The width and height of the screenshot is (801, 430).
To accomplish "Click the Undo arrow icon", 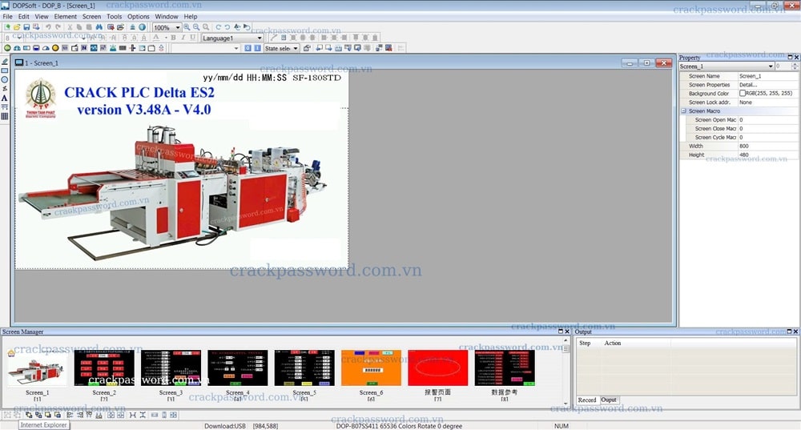I will pyautogui.click(x=47, y=27).
